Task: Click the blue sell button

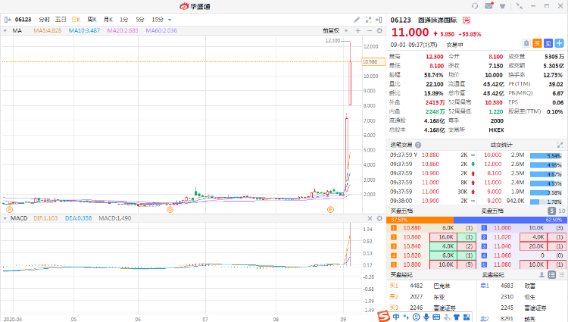Action: coord(548,43)
